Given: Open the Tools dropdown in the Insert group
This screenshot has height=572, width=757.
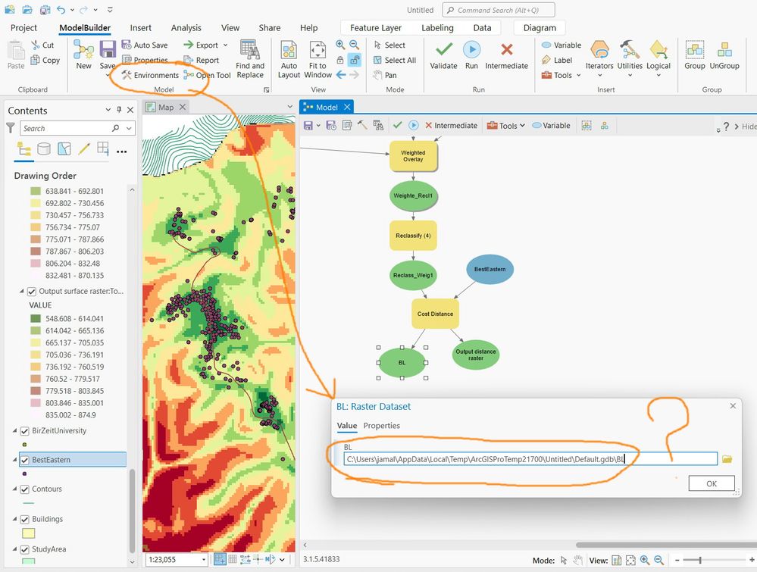Looking at the screenshot, I should pyautogui.click(x=578, y=75).
